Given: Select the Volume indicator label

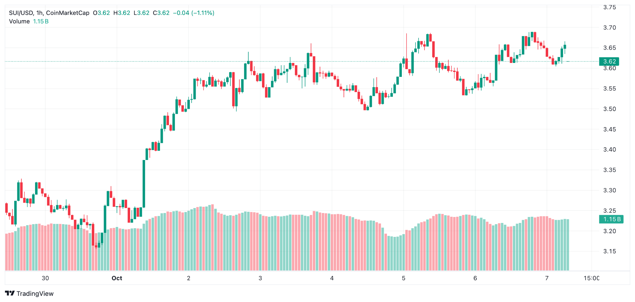Looking at the screenshot, I should click(19, 21).
